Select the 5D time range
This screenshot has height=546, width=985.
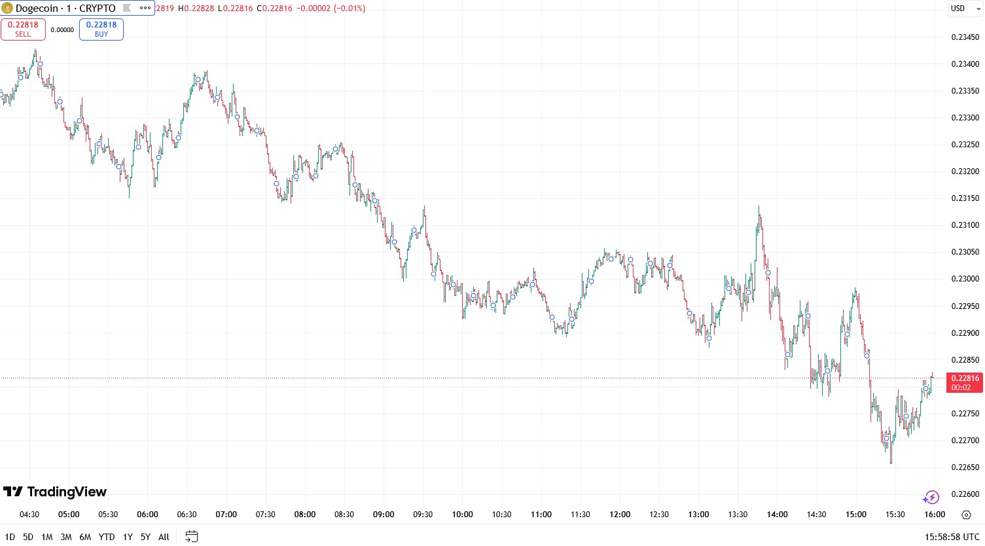click(x=28, y=537)
